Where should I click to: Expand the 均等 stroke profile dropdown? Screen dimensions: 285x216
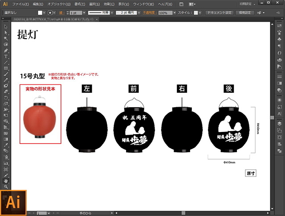pos(112,13)
